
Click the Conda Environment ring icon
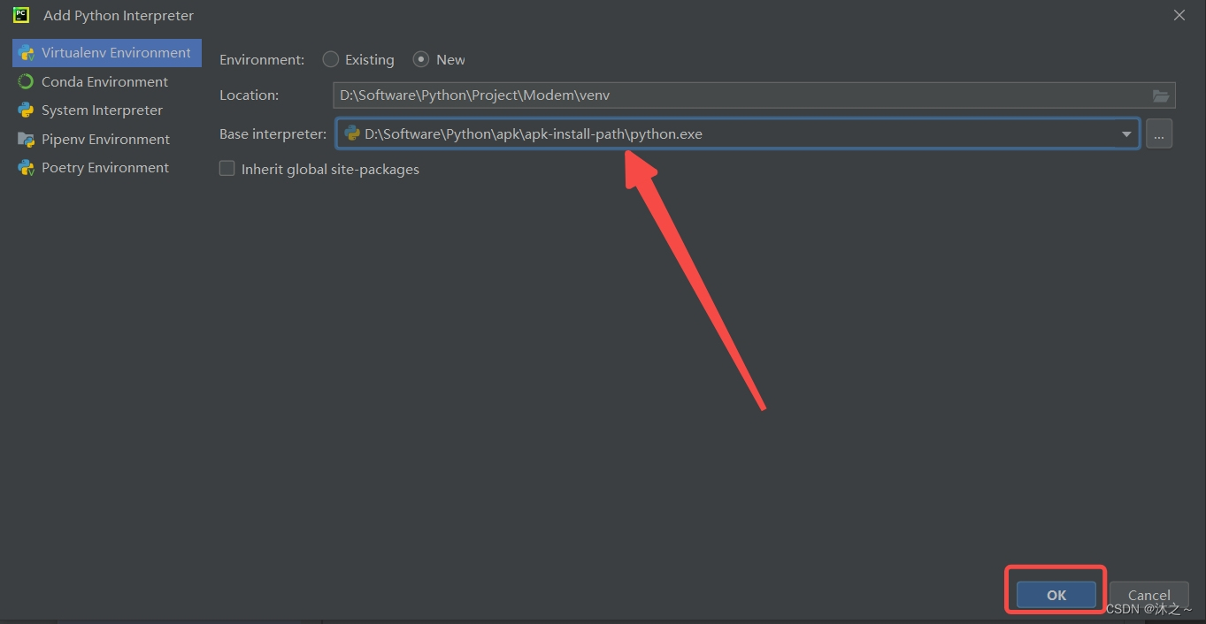(x=26, y=81)
